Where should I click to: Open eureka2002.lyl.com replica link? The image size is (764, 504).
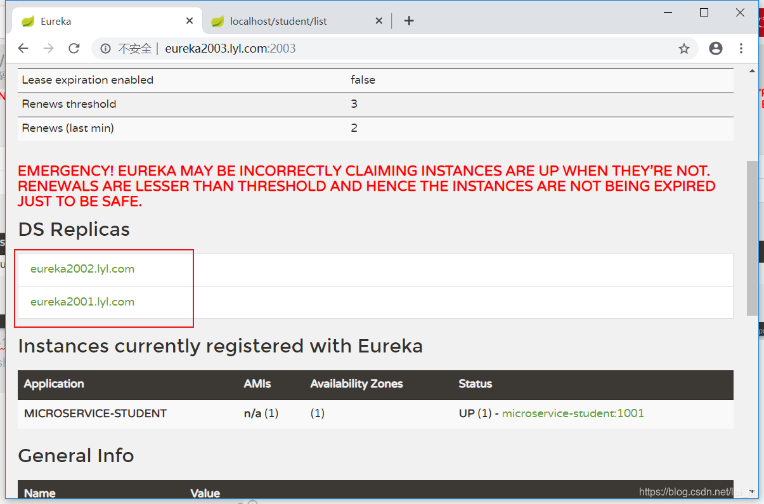(82, 269)
